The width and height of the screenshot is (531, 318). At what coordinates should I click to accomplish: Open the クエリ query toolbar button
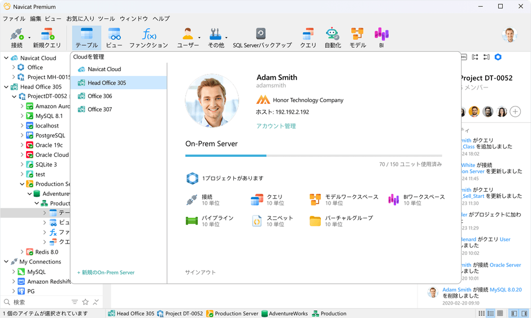tap(308, 38)
